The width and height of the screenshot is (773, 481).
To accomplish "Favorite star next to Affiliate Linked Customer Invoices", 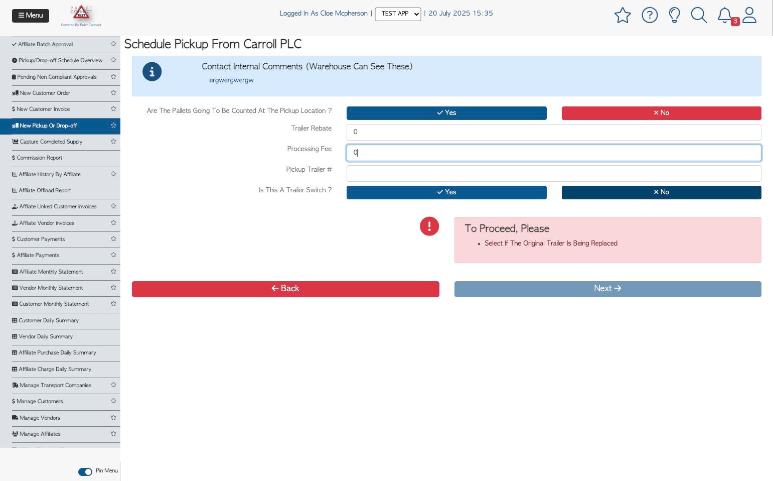I will pos(113,206).
